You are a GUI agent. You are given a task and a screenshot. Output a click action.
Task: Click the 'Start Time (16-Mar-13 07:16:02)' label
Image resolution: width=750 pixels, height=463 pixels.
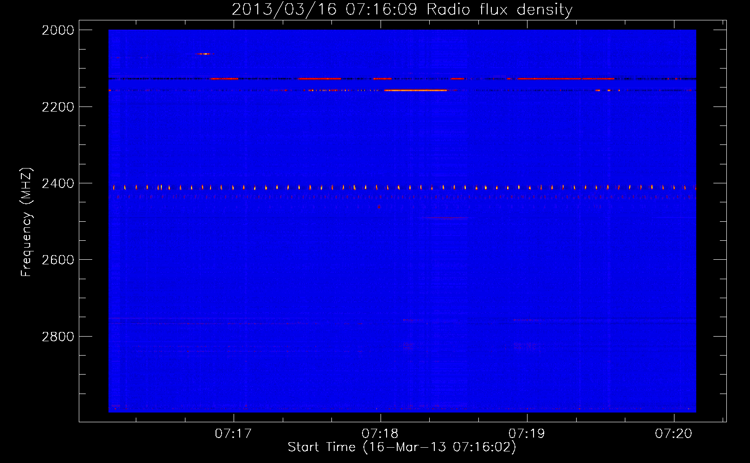[x=402, y=447]
